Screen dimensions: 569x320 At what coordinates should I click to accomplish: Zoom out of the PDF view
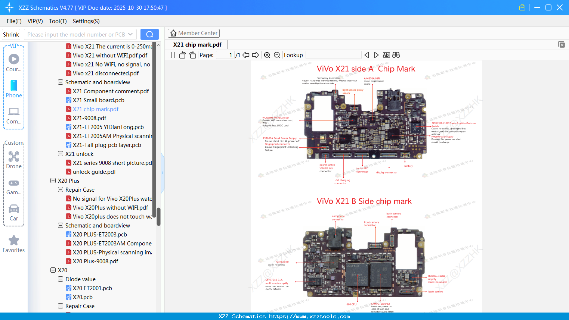point(277,55)
